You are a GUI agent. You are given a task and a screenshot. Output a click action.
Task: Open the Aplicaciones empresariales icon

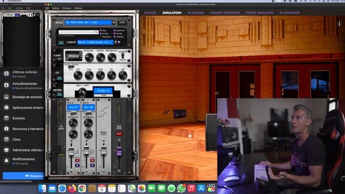coord(6,108)
